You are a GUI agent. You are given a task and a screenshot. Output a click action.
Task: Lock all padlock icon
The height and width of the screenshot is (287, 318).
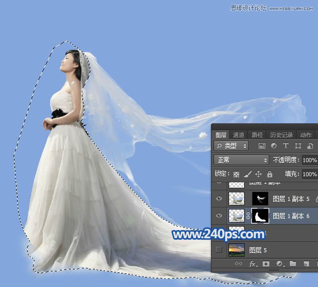click(270, 174)
